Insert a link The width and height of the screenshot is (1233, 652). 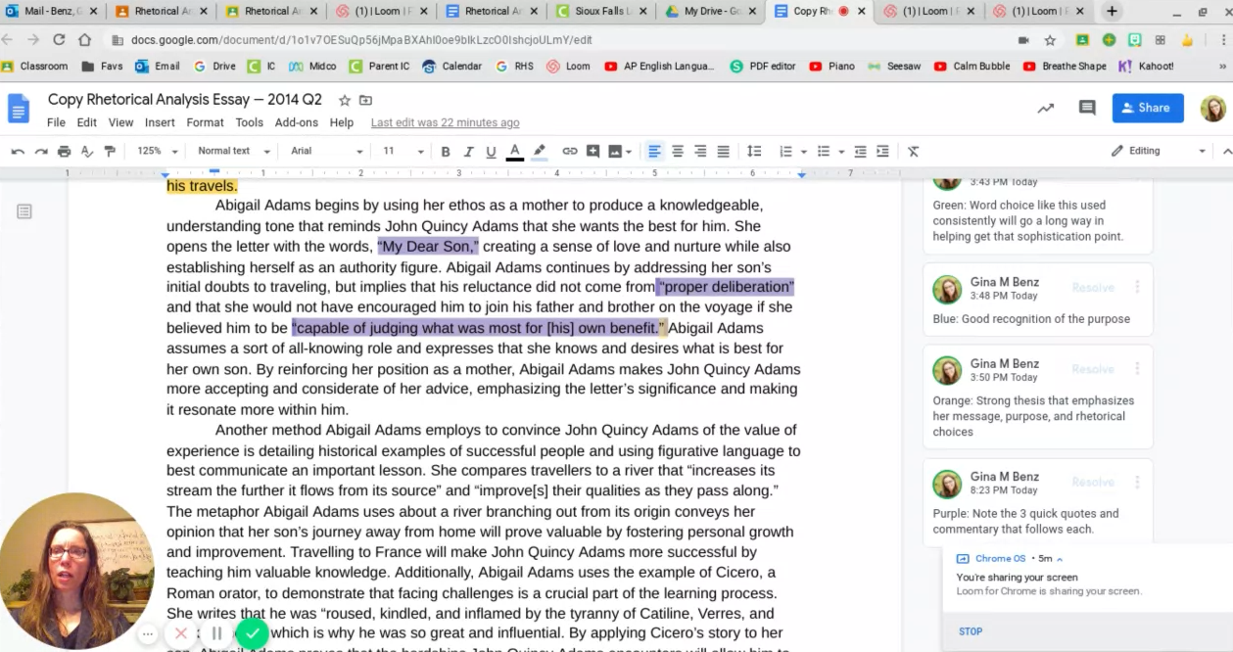[570, 152]
